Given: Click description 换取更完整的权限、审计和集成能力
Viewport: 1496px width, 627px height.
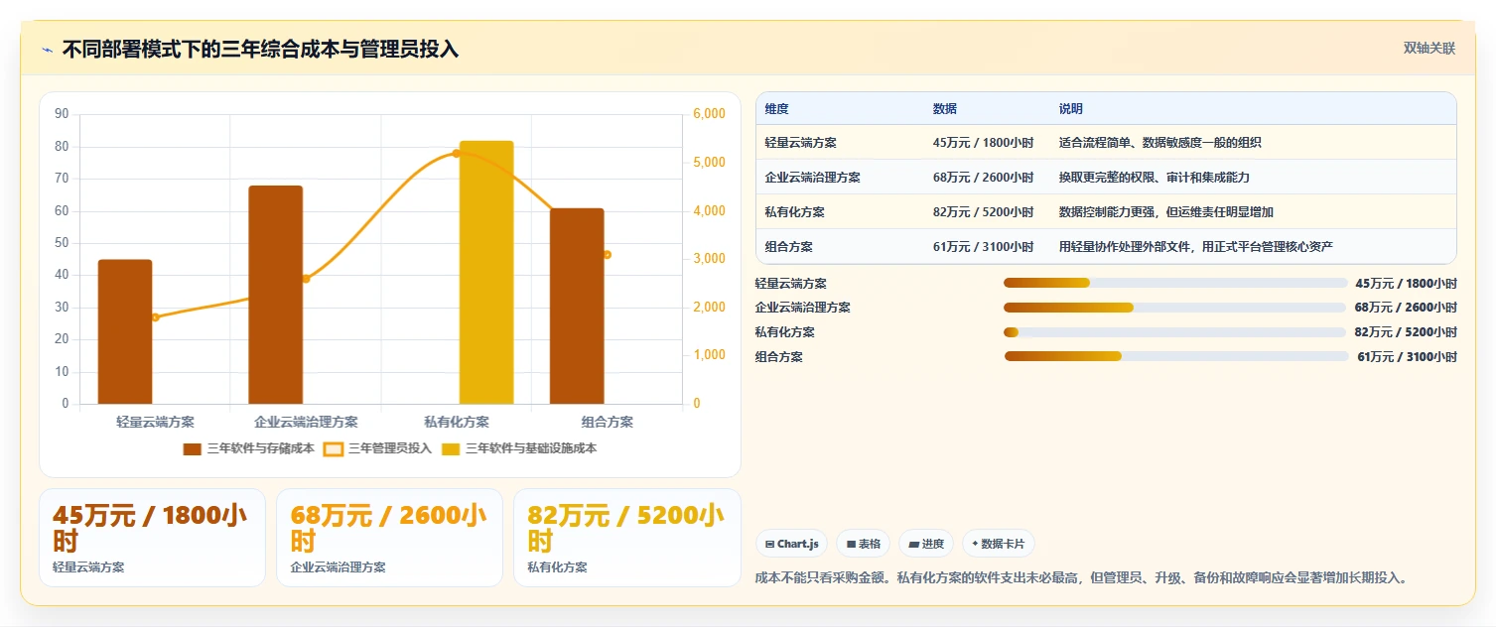Looking at the screenshot, I should 1154,178.
